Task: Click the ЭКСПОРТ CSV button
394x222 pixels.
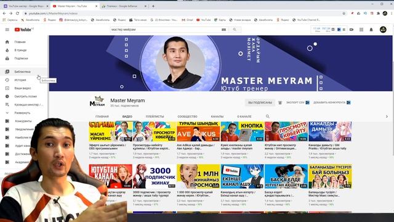Action: [x=298, y=103]
